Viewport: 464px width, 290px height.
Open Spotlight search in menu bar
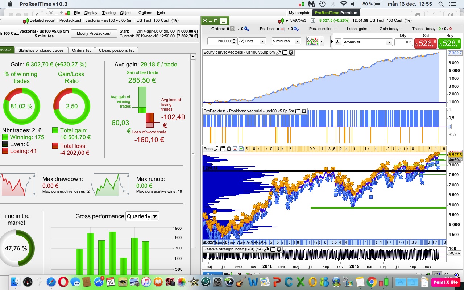click(441, 4)
